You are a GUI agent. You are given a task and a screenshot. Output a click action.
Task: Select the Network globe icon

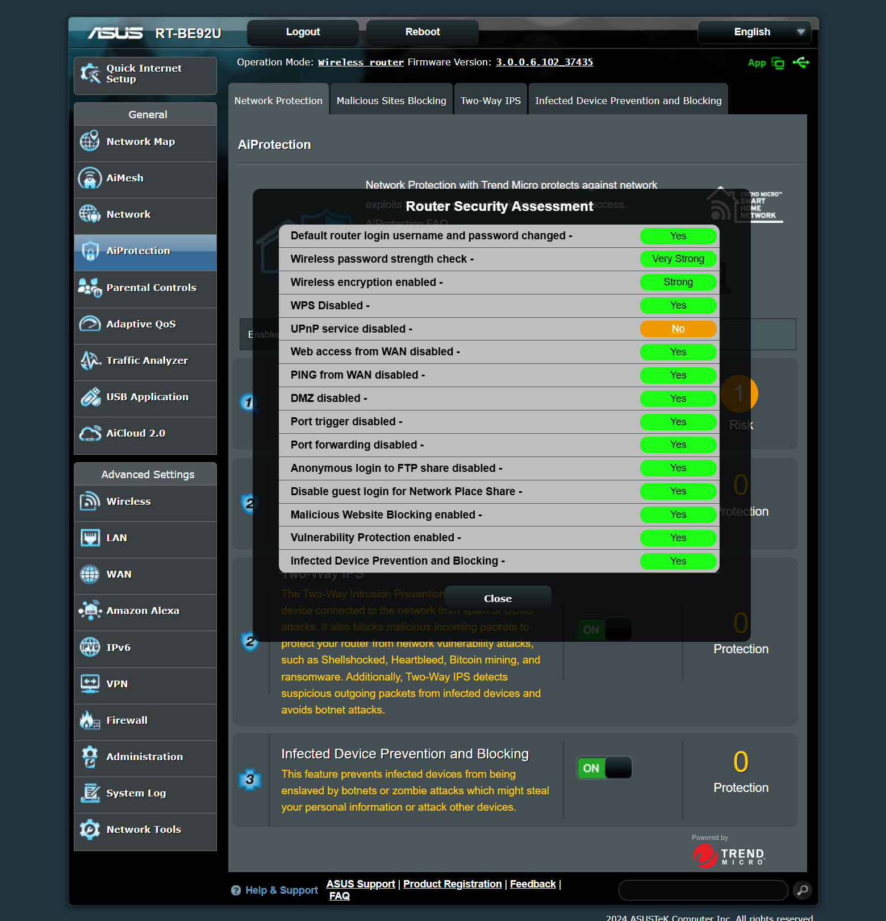coord(90,214)
